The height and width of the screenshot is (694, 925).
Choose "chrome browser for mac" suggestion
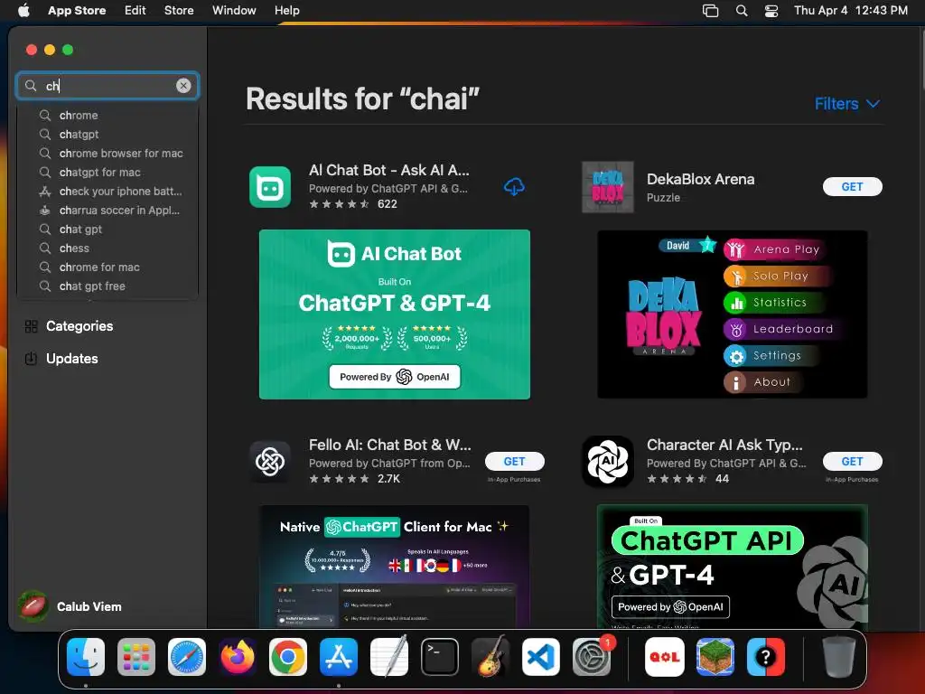tap(107, 153)
